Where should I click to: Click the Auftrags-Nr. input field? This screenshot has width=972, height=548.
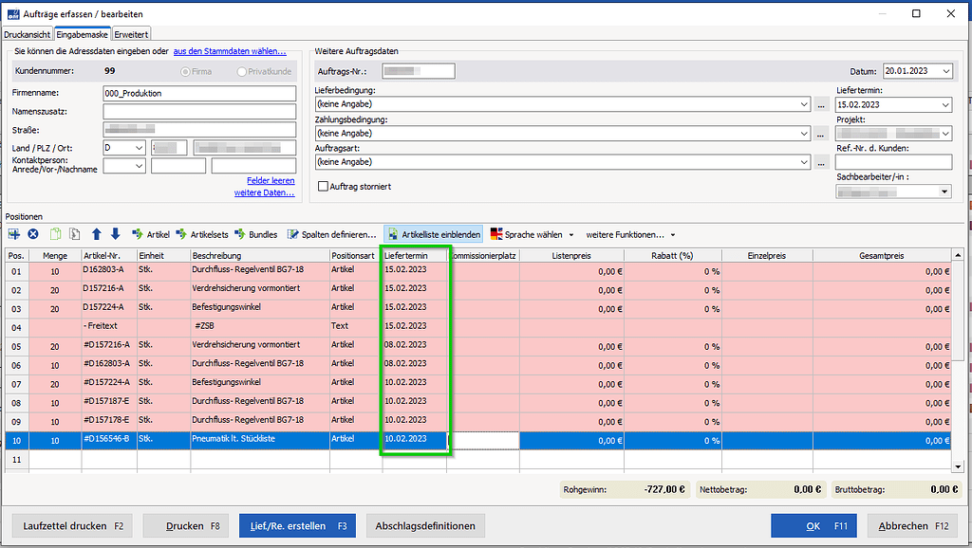[419, 71]
